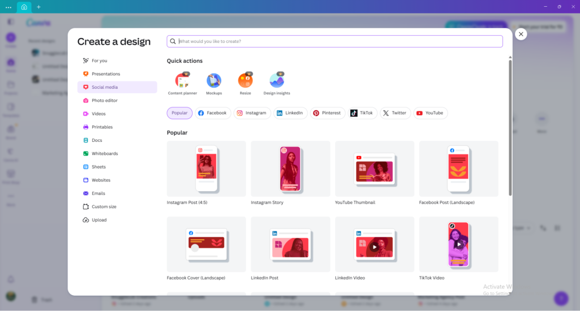Filter by Twitter platform
The width and height of the screenshot is (580, 311).
[x=395, y=113]
